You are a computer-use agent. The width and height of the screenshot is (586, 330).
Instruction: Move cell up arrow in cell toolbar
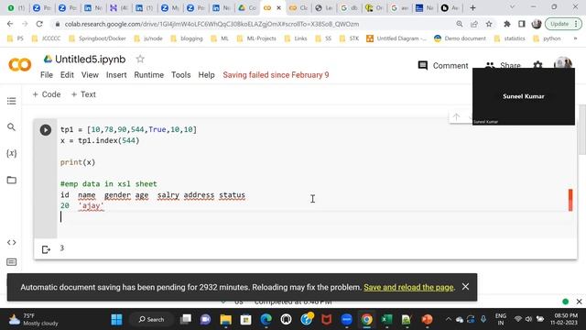point(456,116)
